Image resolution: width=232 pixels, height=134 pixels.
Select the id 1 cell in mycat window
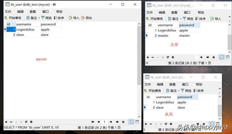[x=11, y=30]
